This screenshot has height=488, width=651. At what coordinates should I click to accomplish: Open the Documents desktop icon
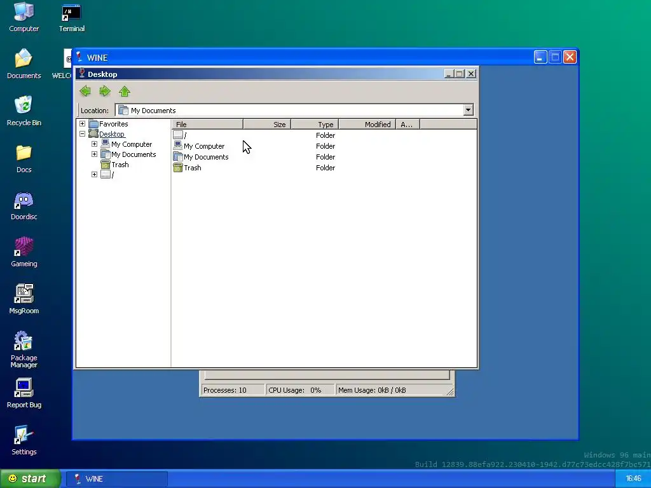pyautogui.click(x=24, y=64)
